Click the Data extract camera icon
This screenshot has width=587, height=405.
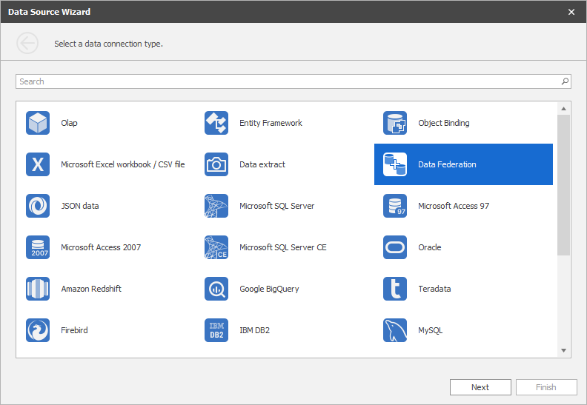pos(216,164)
